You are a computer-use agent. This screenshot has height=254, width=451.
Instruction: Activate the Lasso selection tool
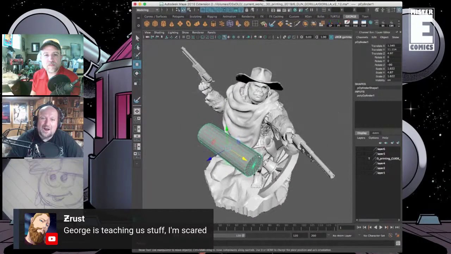pos(137,47)
